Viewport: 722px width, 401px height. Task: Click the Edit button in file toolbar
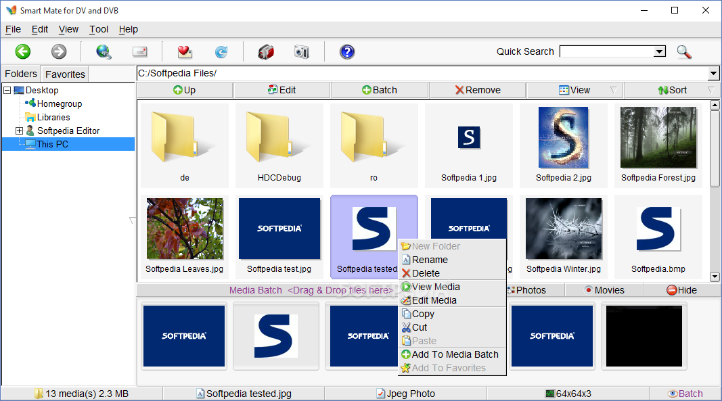tap(281, 90)
